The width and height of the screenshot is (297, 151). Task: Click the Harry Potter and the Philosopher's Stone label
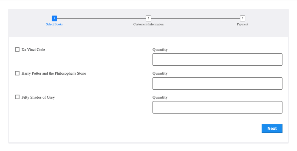point(54,73)
